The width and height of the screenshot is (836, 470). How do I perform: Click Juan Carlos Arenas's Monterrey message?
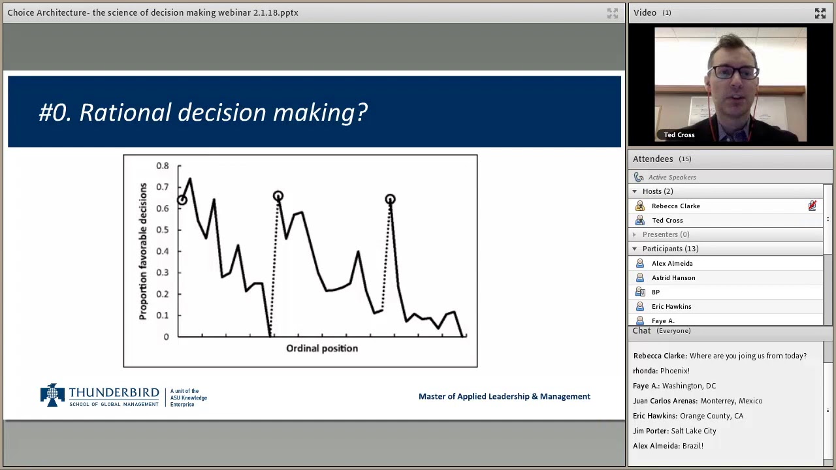pyautogui.click(x=698, y=401)
